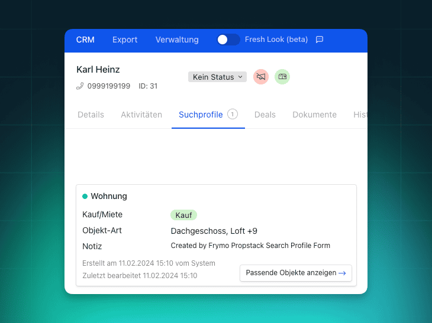Click the green contact card icon
This screenshot has width=432, height=323.
(282, 77)
